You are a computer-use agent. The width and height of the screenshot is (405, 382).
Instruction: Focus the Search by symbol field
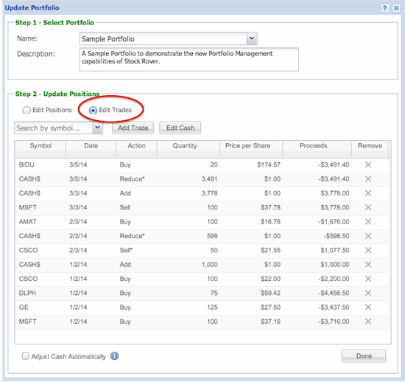click(x=54, y=128)
